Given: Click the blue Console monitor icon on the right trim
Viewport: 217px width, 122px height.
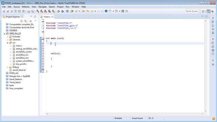Looking at the screenshot, I should point(213,50).
